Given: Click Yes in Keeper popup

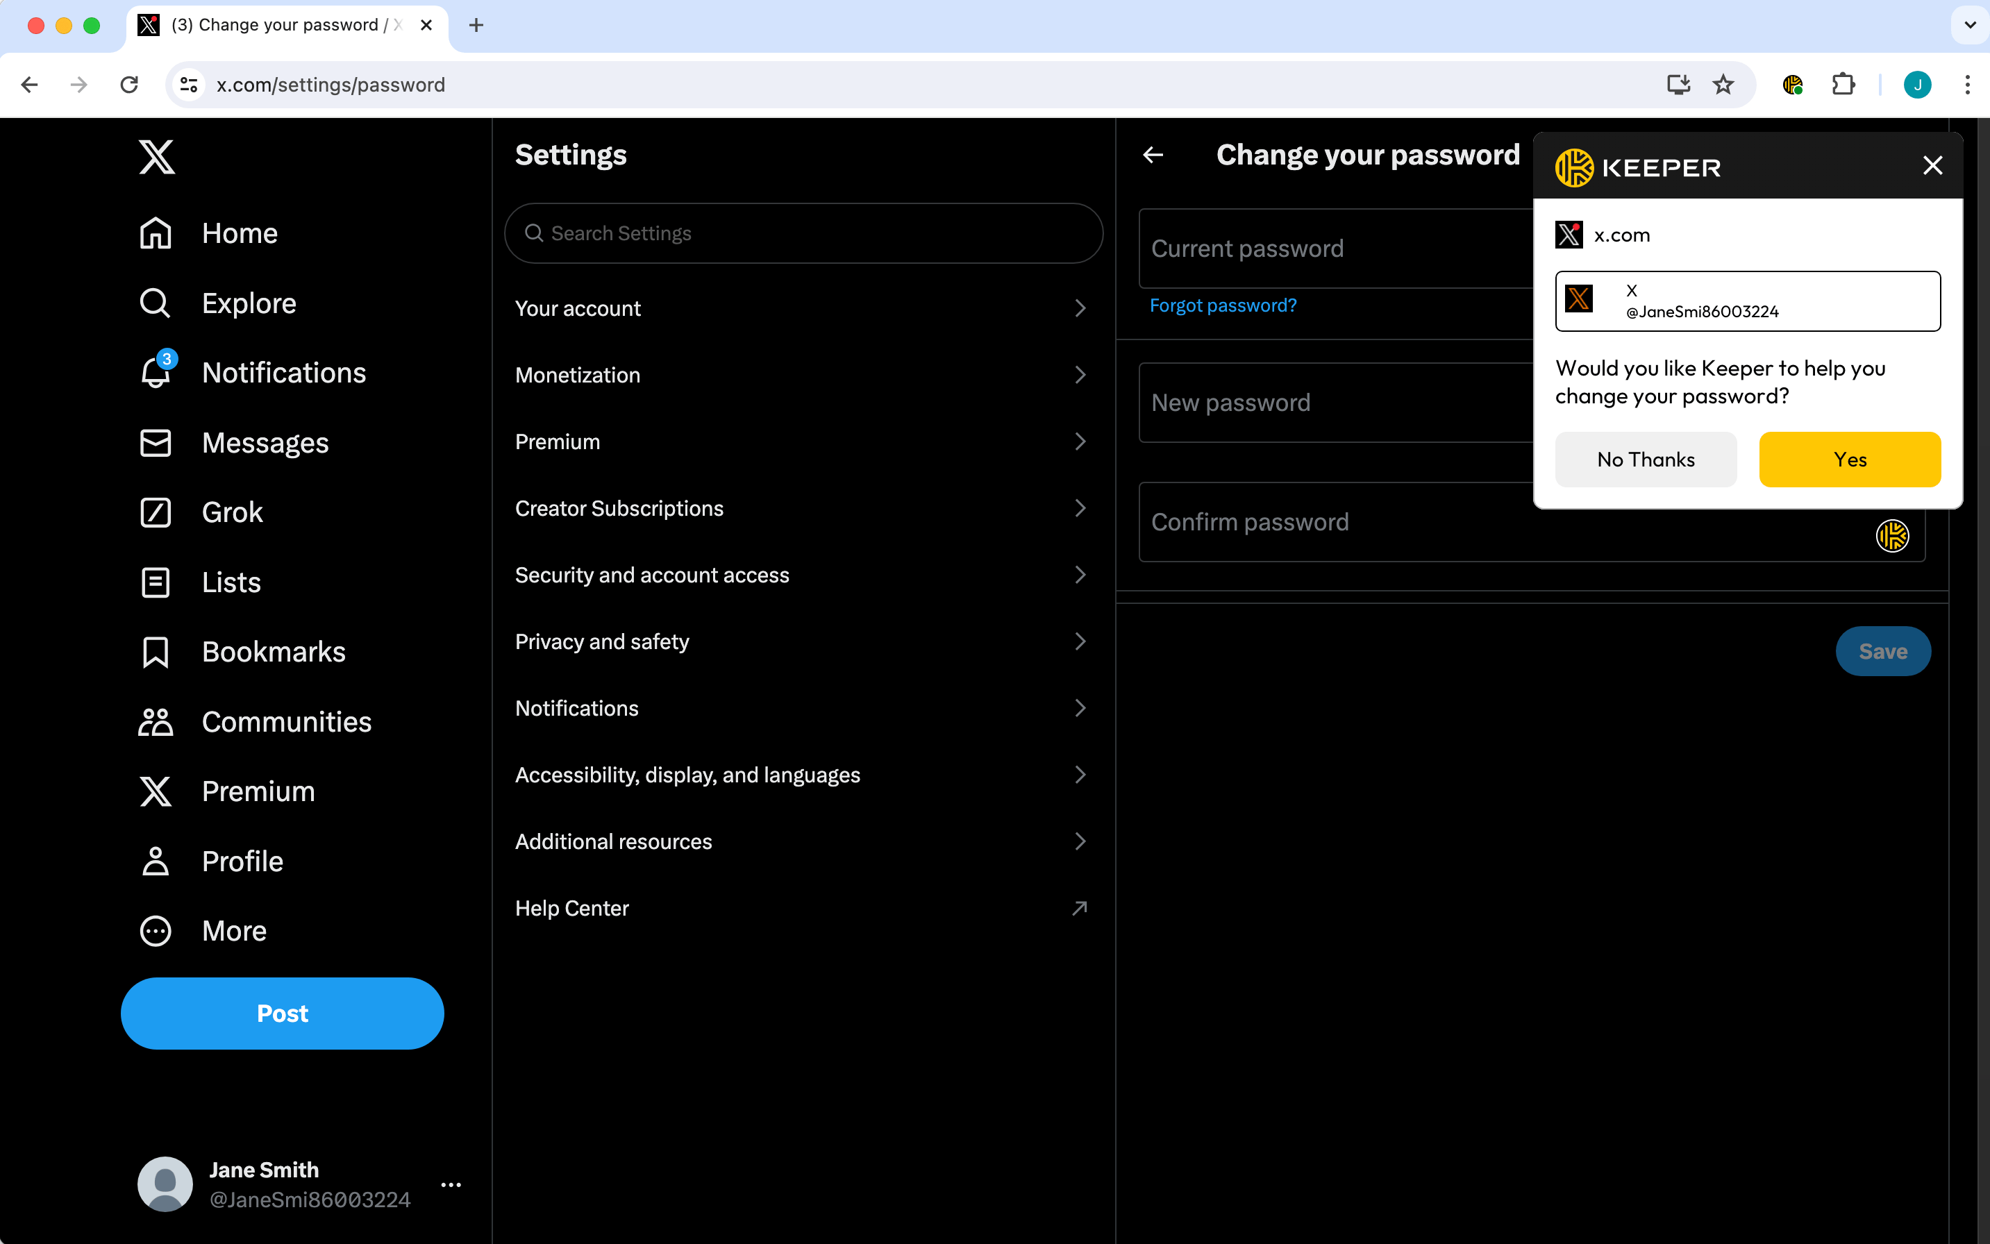Looking at the screenshot, I should (x=1849, y=460).
